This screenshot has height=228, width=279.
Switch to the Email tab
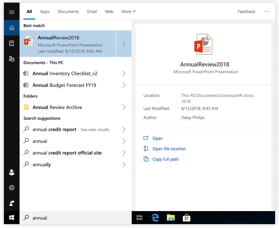coord(92,11)
